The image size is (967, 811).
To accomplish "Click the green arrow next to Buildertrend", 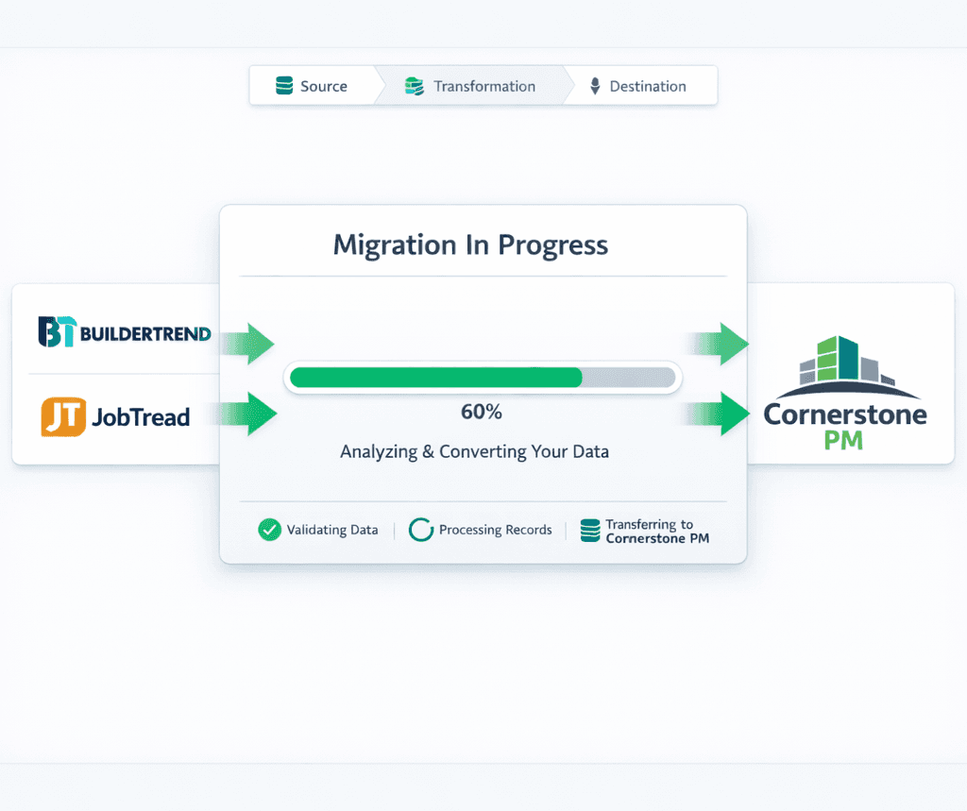I will click(247, 344).
